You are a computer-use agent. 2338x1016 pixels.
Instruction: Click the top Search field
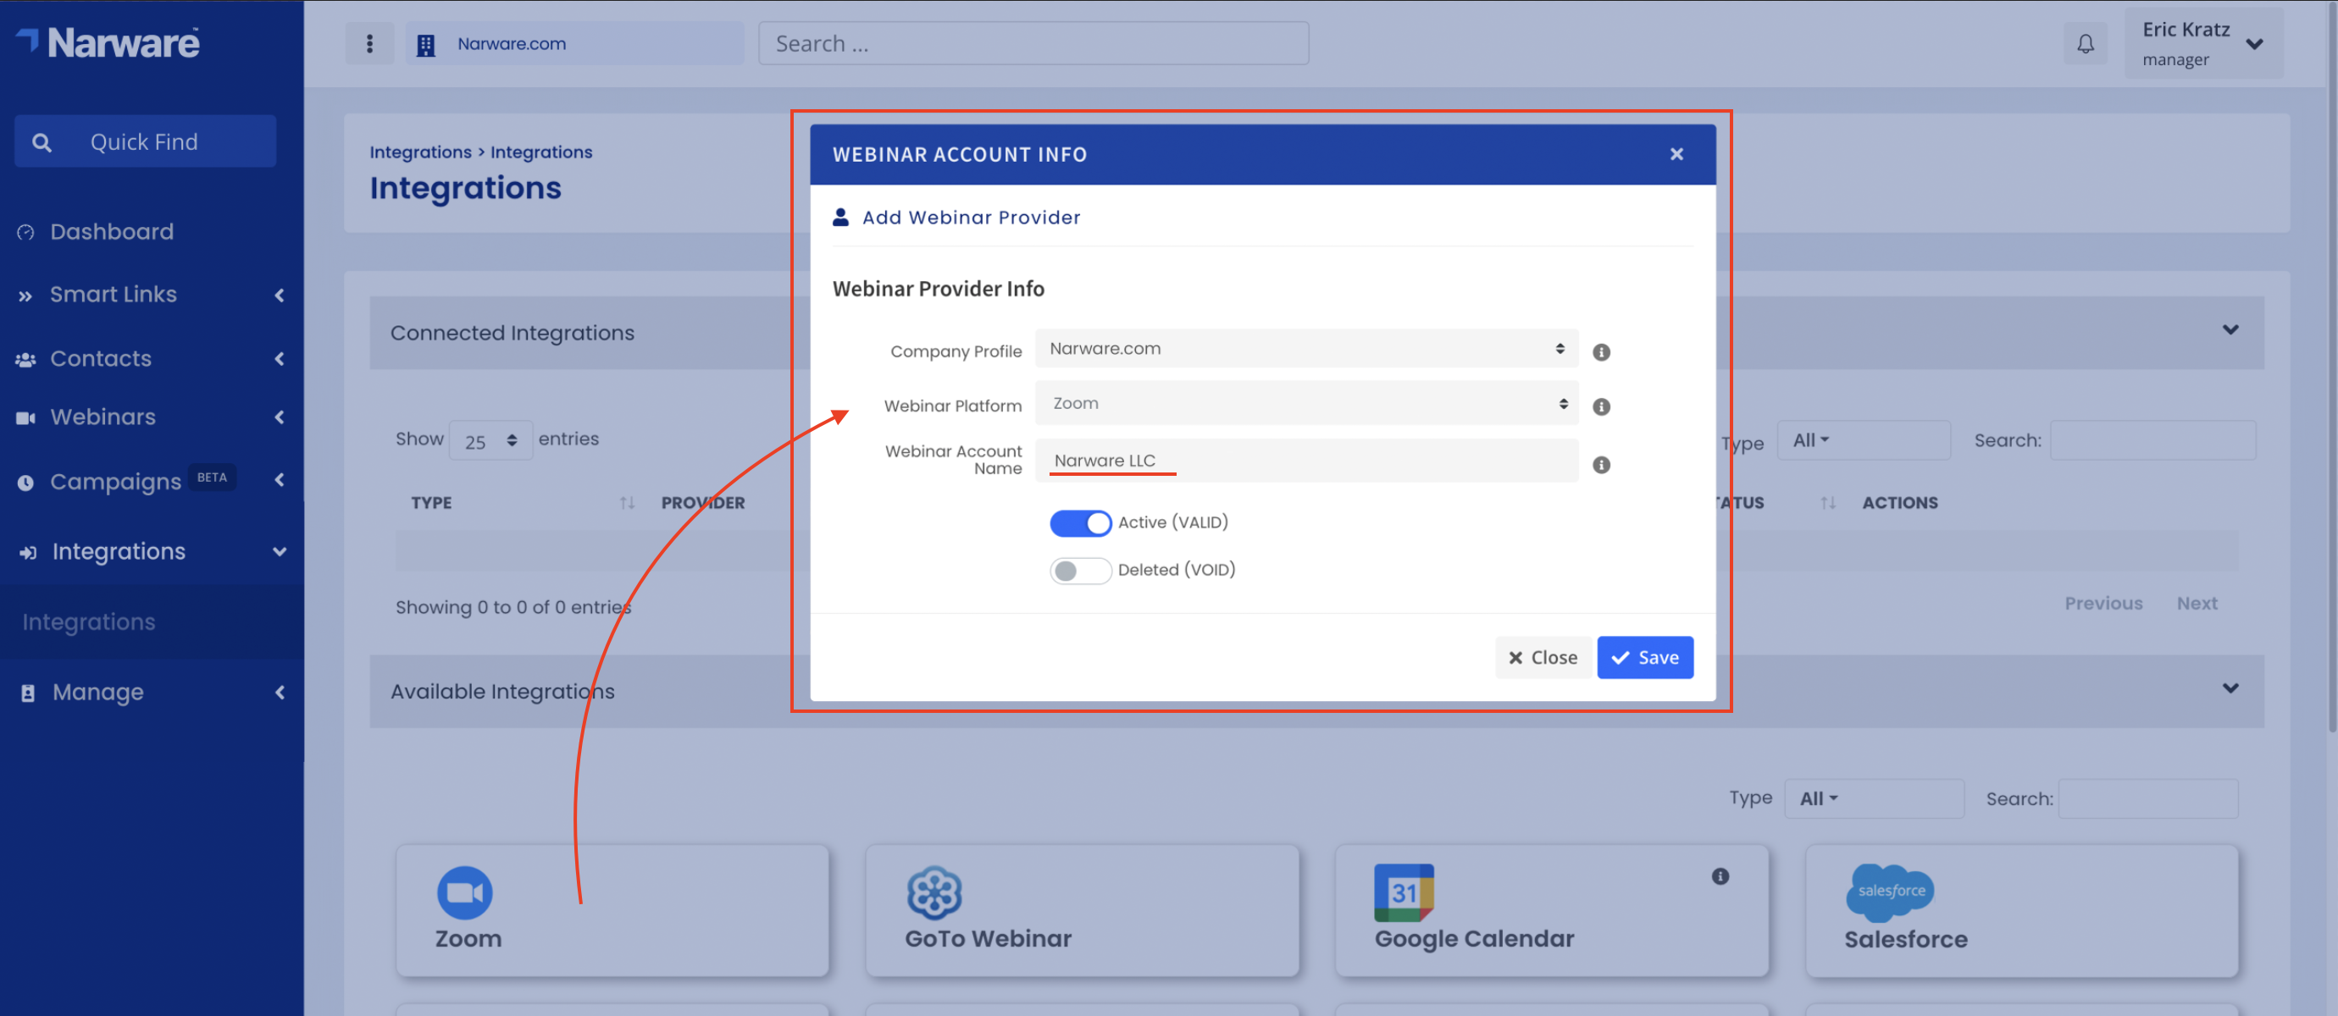(x=1033, y=43)
